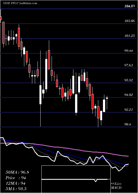The height and width of the screenshot is (193, 138).
Task: Click the 101.25 price axis label
Action: [130, 36]
